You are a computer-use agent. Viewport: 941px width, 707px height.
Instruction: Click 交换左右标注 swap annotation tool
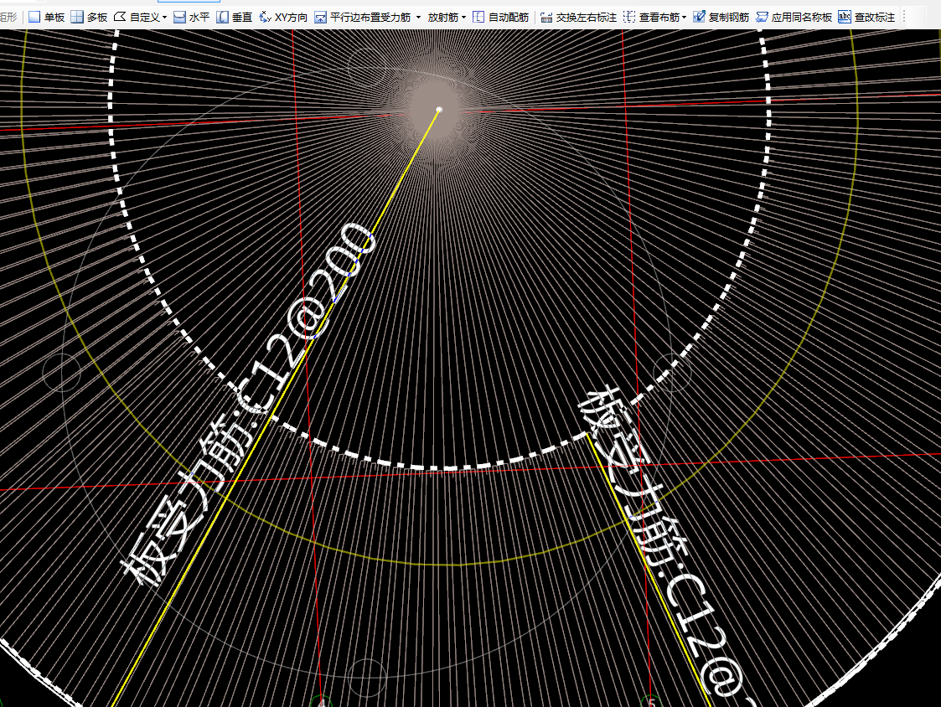click(578, 18)
